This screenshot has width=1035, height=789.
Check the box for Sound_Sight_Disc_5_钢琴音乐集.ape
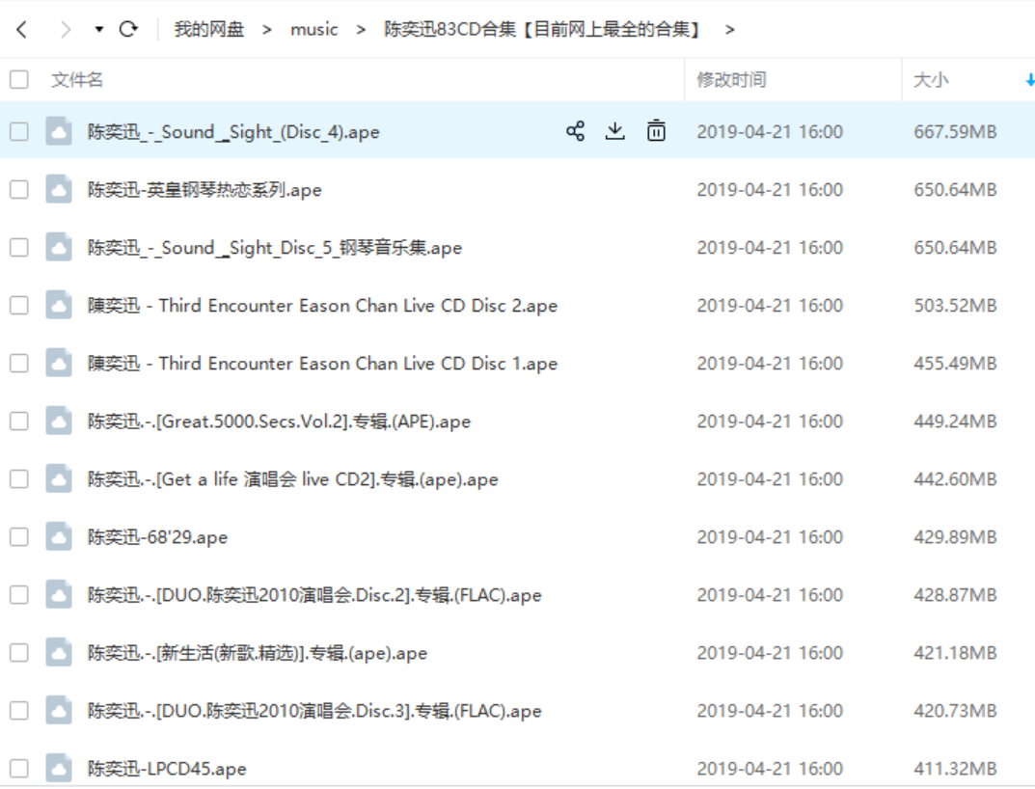[x=19, y=247]
